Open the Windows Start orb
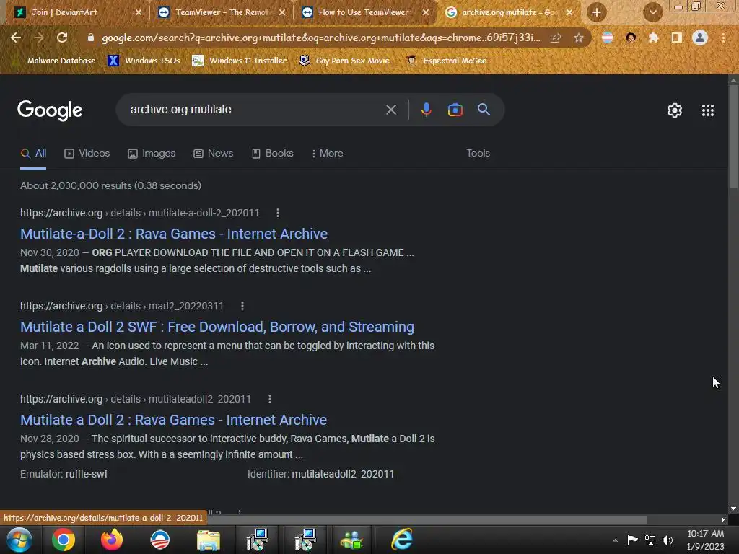Screen dimensions: 739x554 point(19,540)
